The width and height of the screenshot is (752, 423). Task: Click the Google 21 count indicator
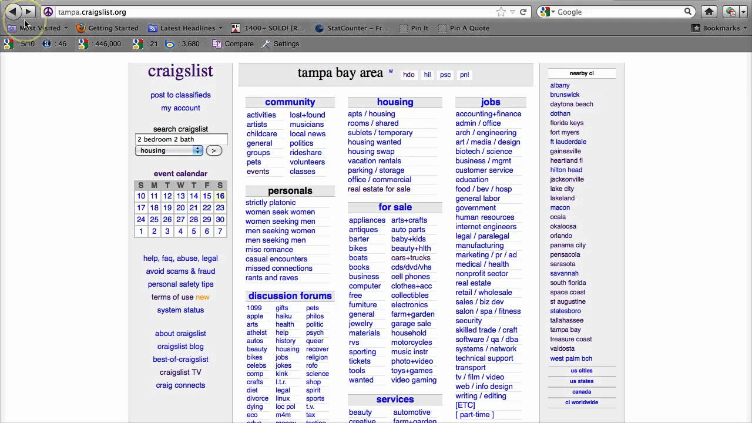(145, 43)
